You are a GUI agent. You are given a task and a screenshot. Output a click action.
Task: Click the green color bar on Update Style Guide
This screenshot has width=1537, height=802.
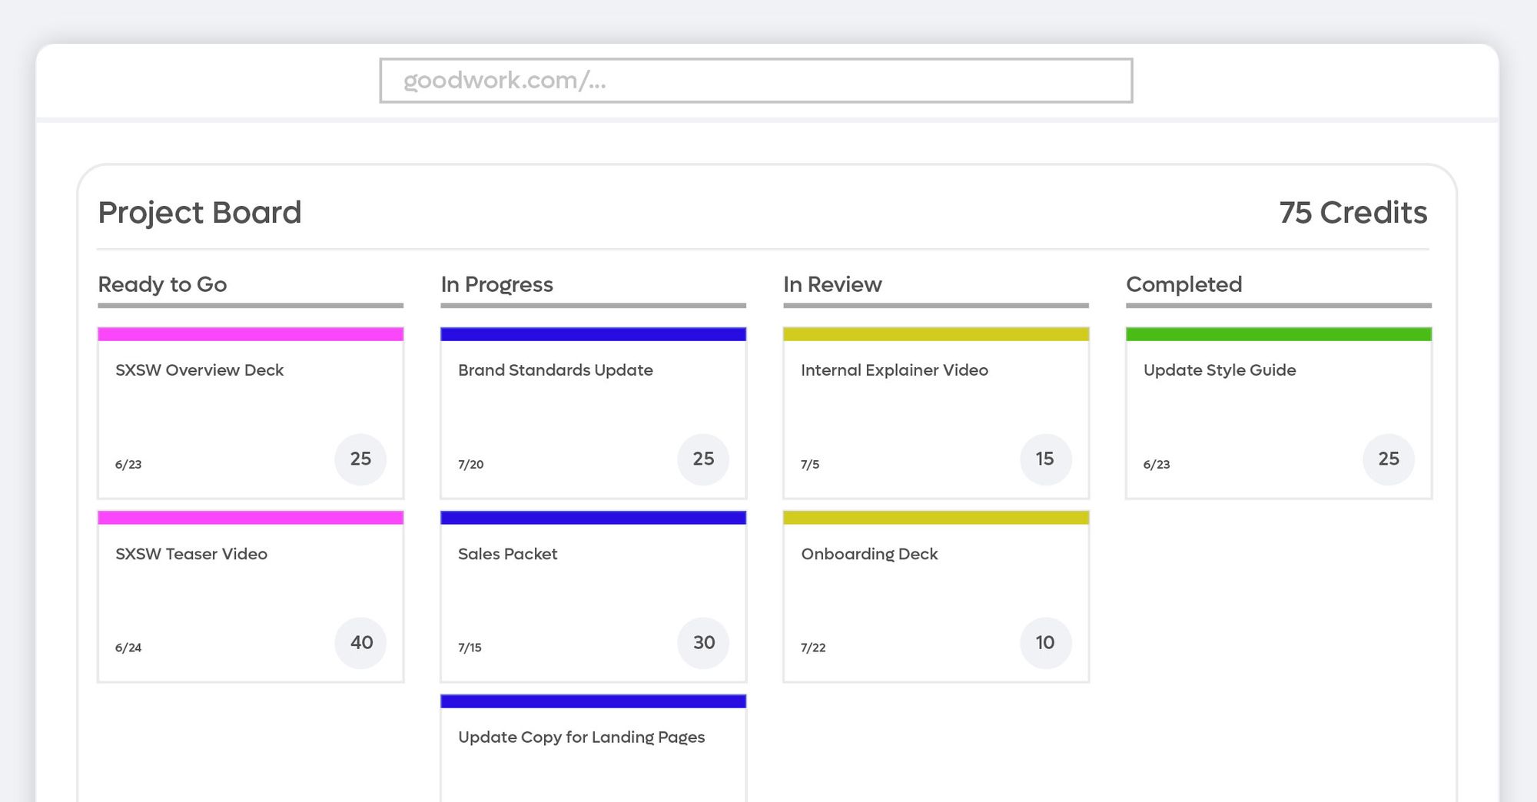click(1277, 333)
